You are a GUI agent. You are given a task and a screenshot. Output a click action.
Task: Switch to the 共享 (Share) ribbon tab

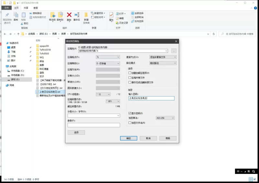click(26, 8)
